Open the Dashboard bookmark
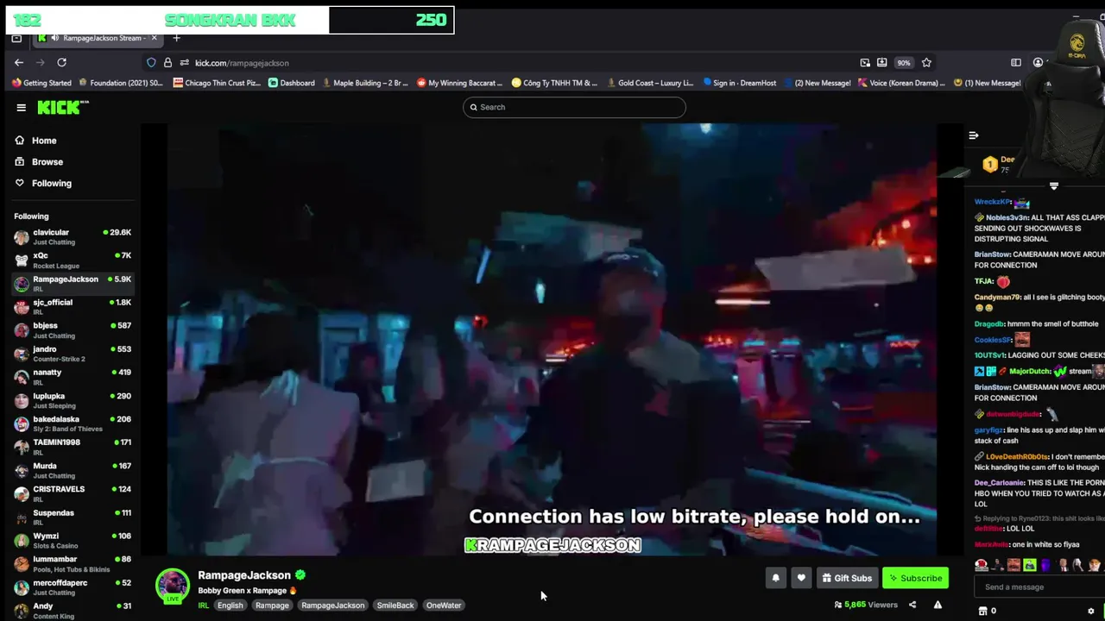The image size is (1105, 621). (292, 83)
